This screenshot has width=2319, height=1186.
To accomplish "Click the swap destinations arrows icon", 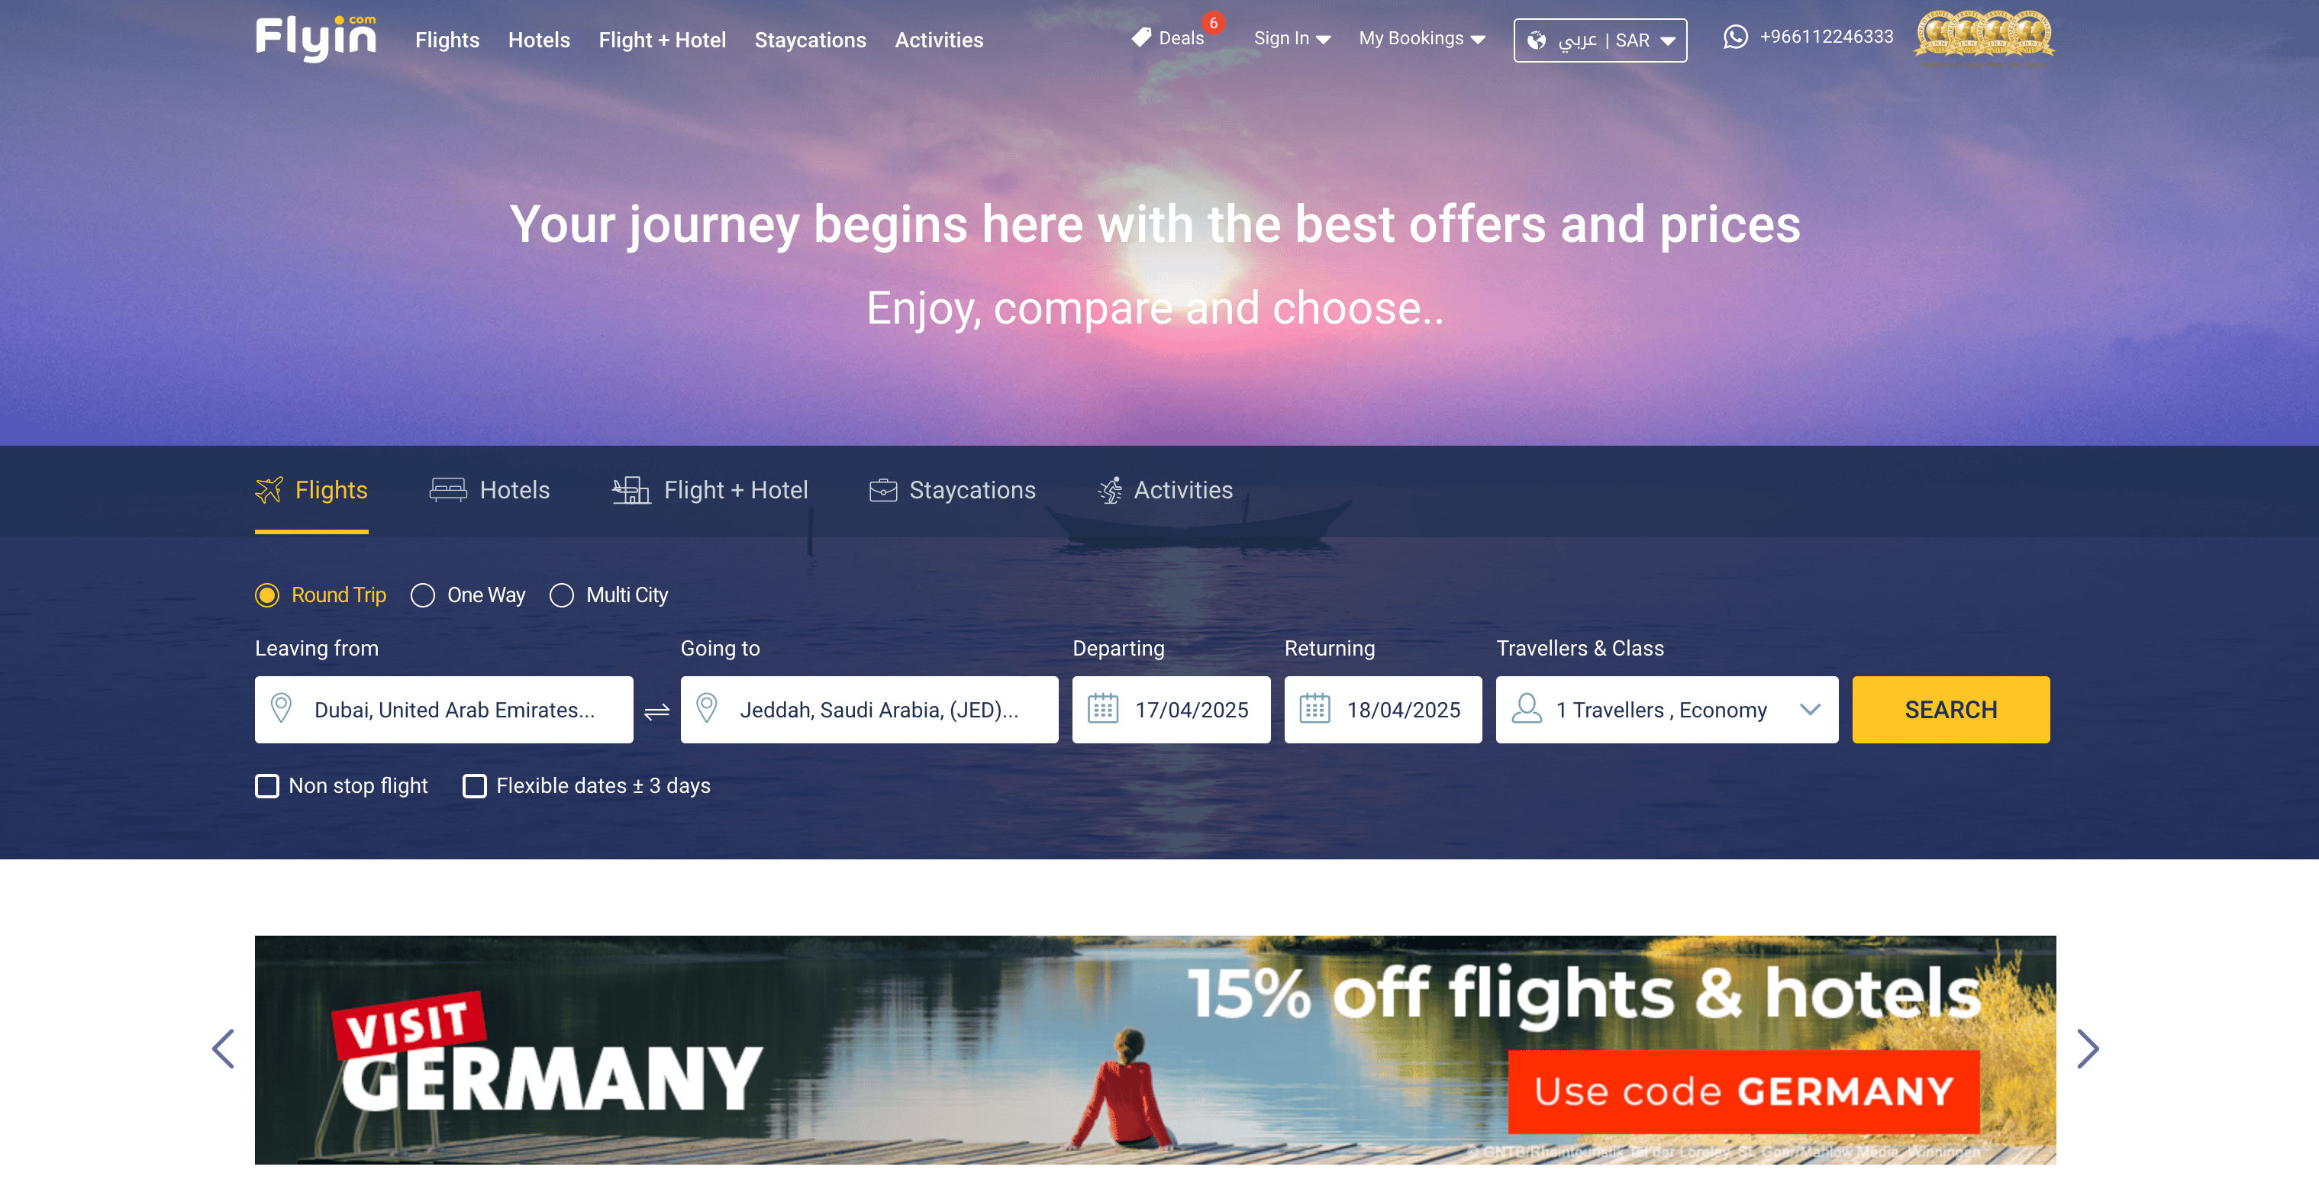I will click(x=656, y=711).
